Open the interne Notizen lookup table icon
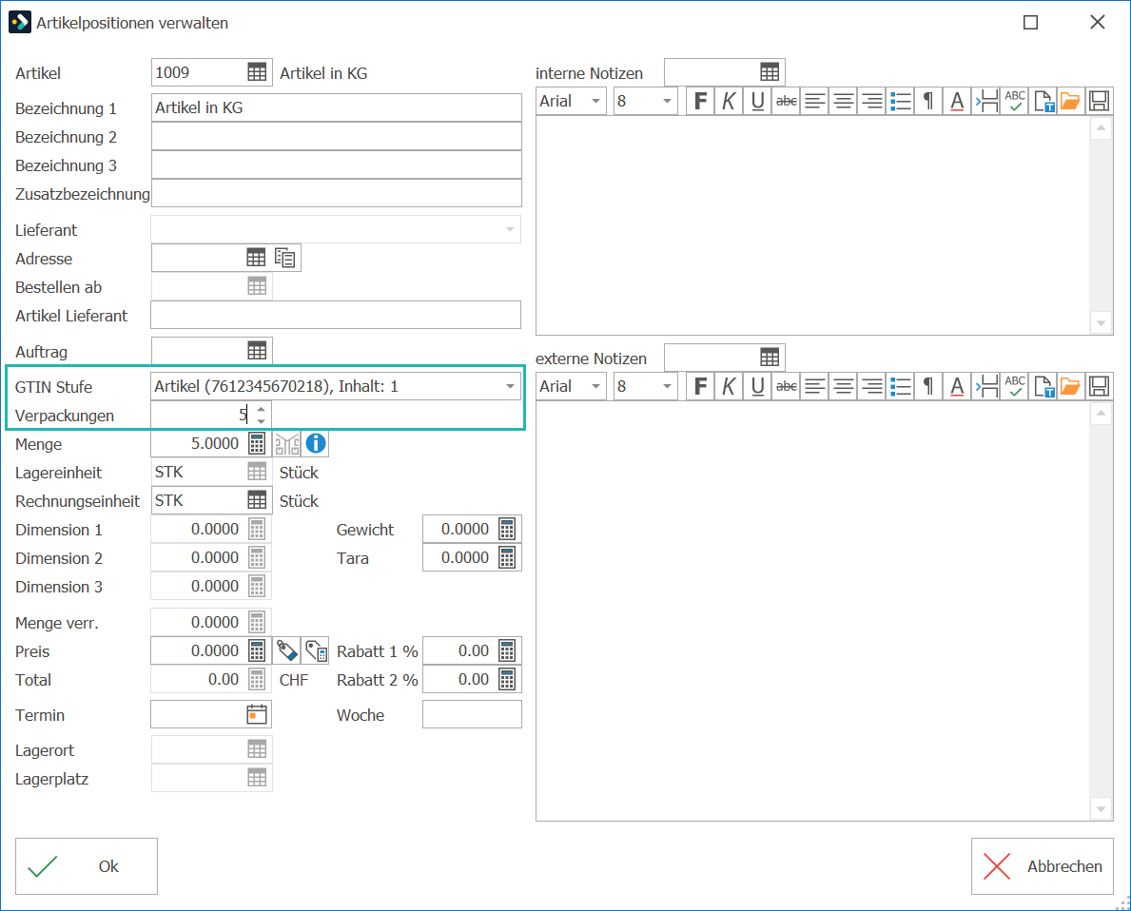1131x911 pixels. [770, 72]
